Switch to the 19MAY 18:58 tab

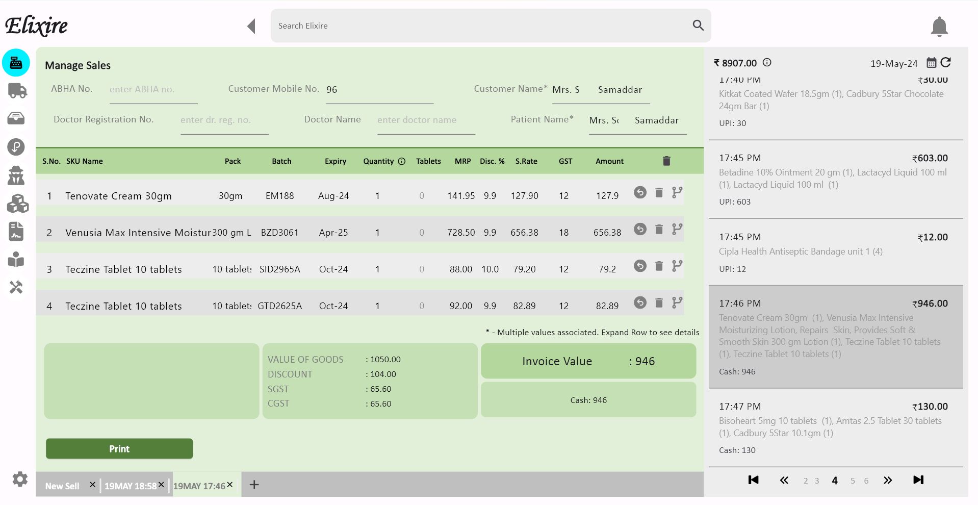pos(130,486)
